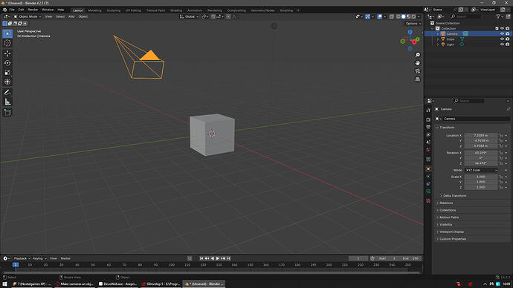Select the Add Cube tool
This screenshot has width=513, height=288.
tap(7, 113)
